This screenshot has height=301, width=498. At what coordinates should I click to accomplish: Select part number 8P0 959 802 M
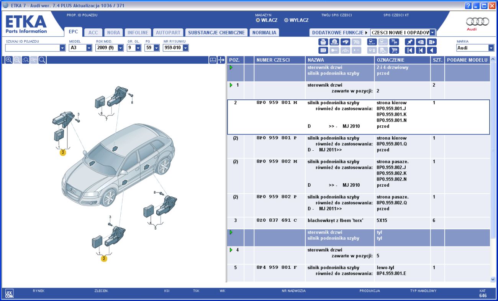[x=277, y=161]
